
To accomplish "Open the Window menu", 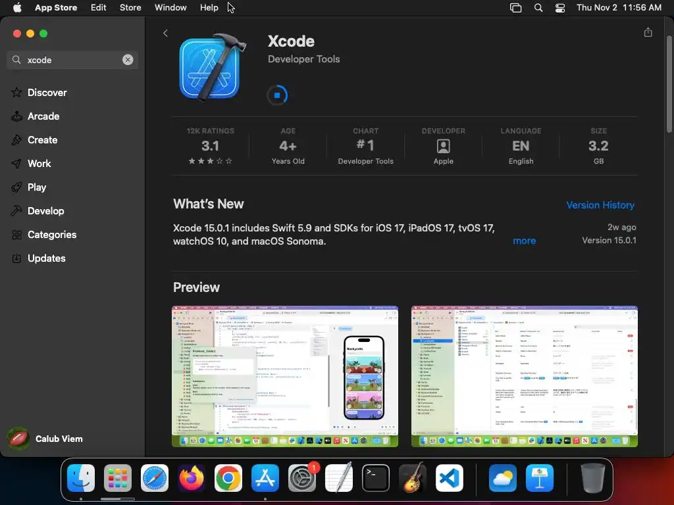I will [170, 7].
